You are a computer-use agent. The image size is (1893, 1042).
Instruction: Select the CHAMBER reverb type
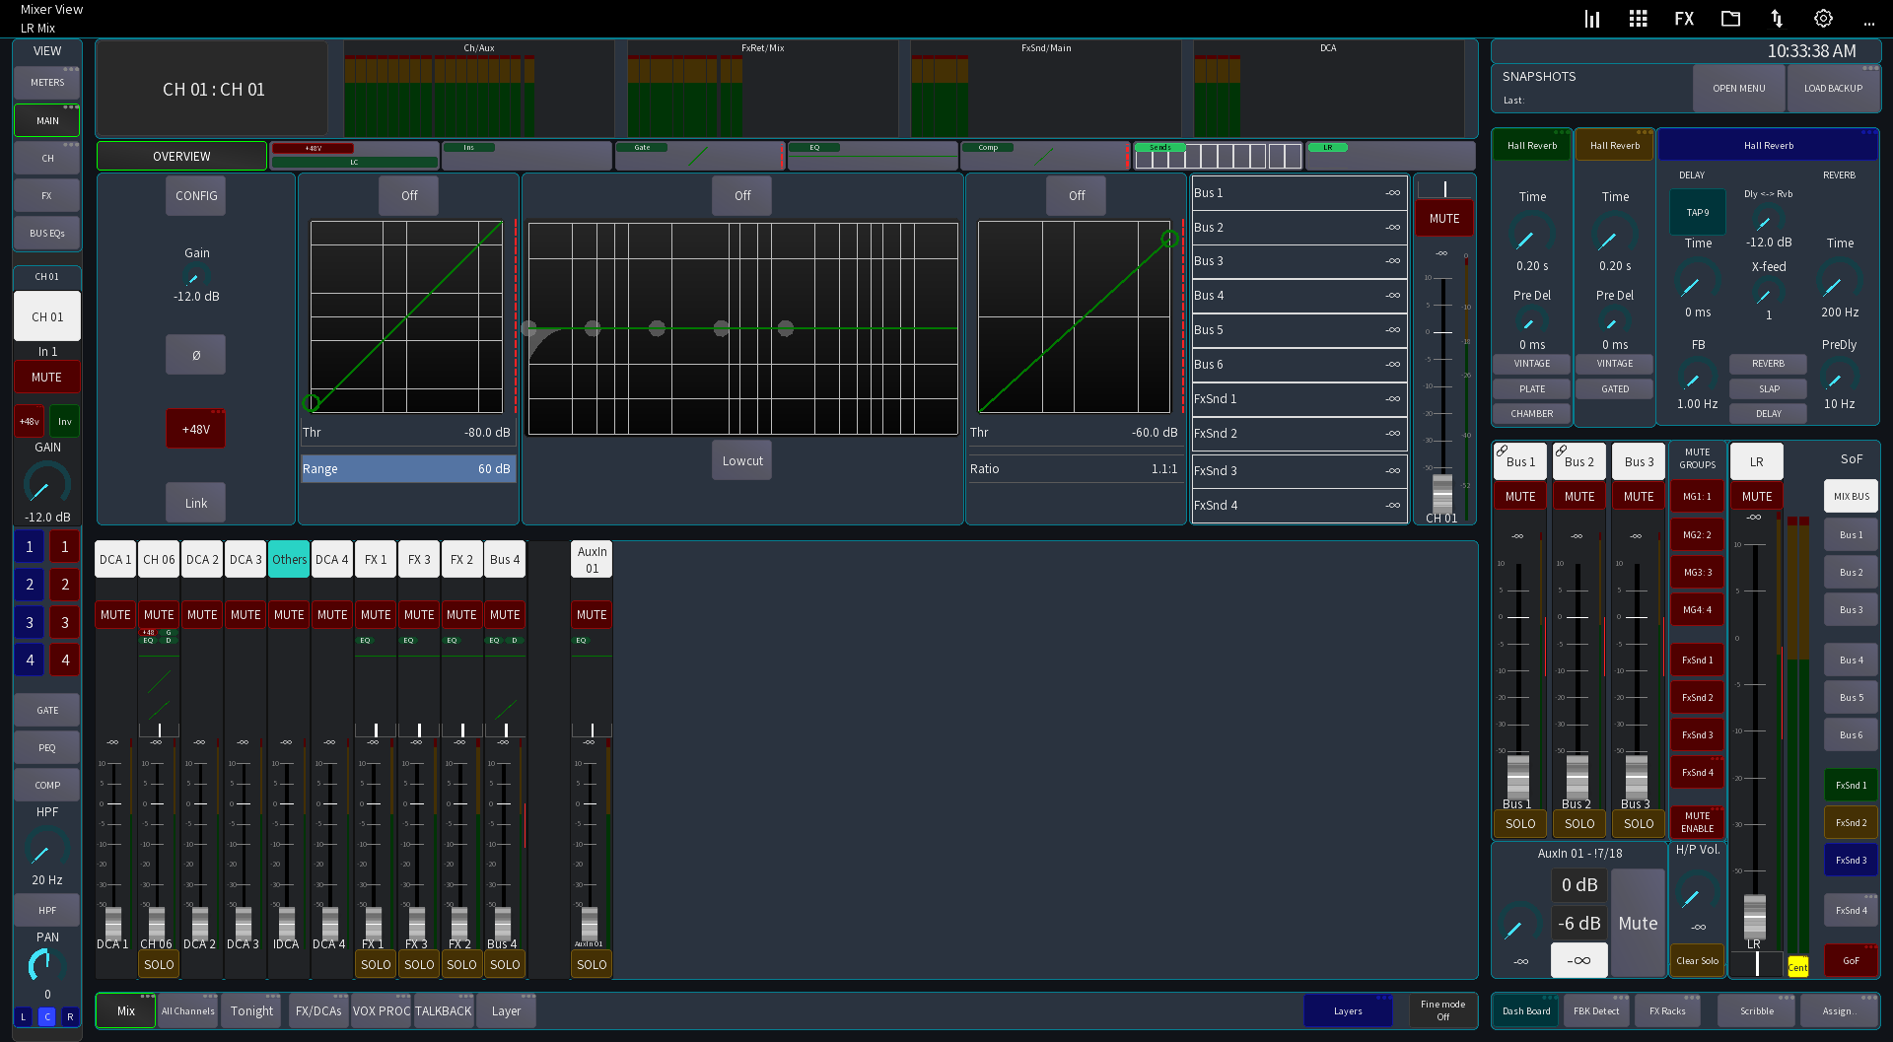(x=1530, y=413)
